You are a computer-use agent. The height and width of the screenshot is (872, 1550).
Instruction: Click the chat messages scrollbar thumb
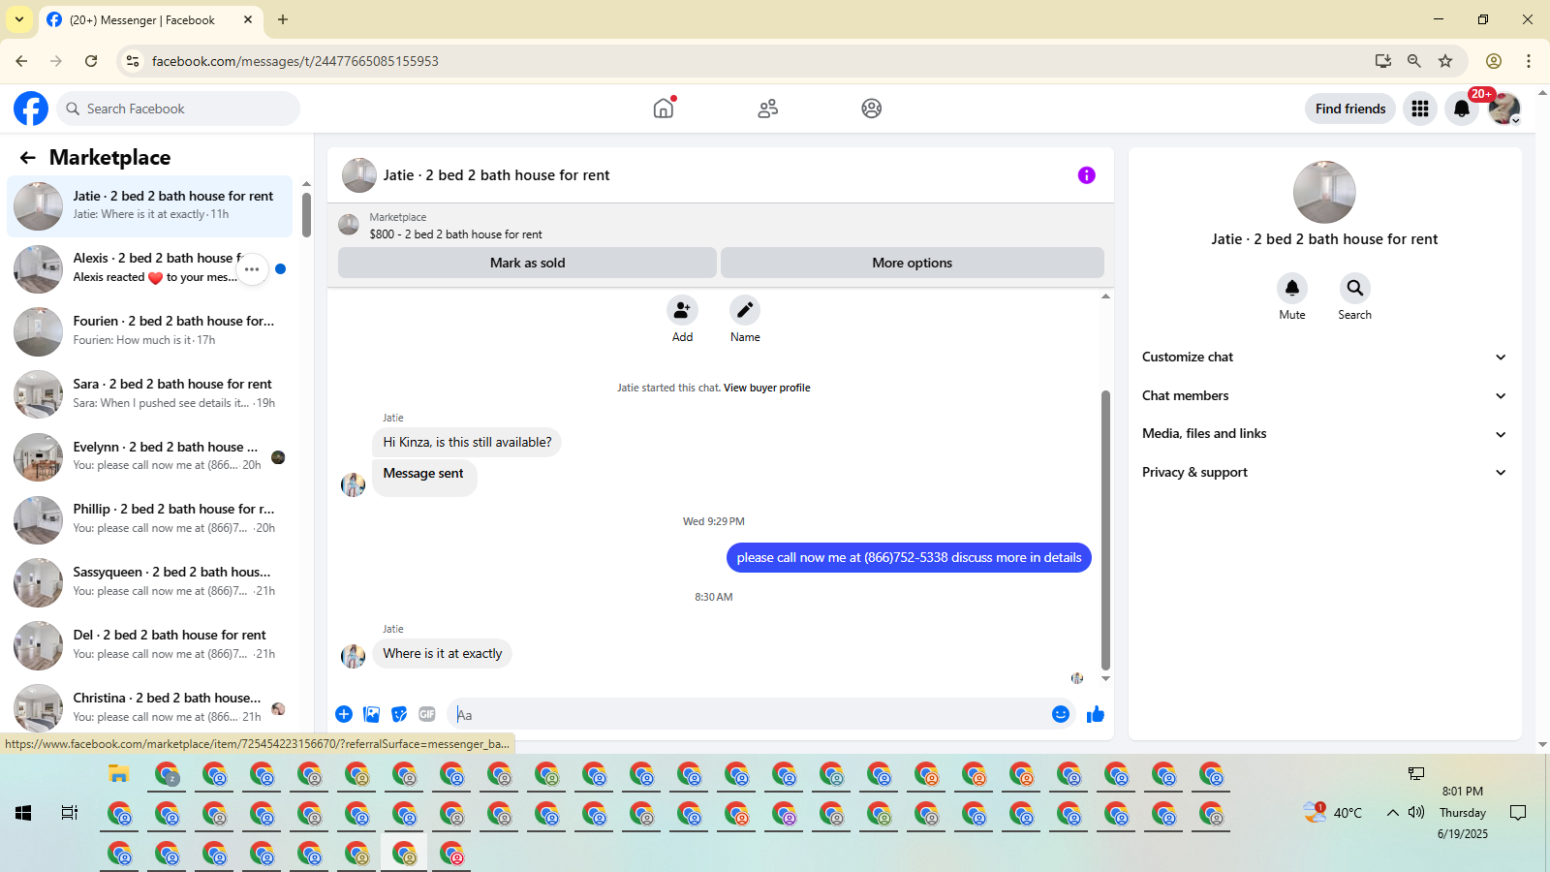click(x=1105, y=530)
